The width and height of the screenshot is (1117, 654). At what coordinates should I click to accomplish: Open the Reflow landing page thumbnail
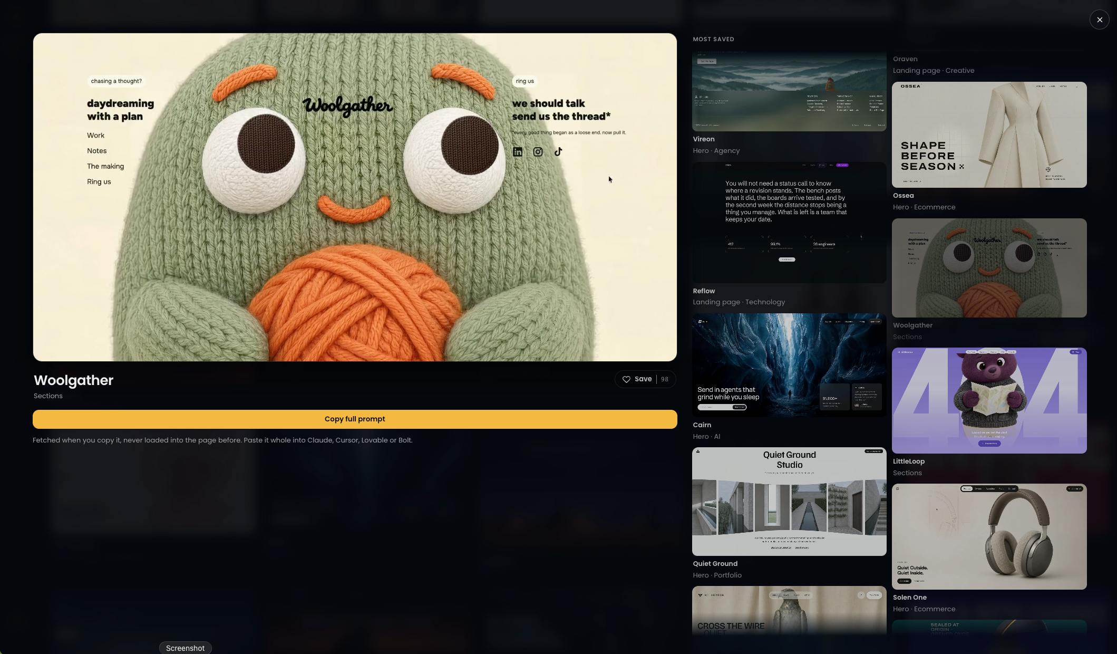(x=789, y=222)
